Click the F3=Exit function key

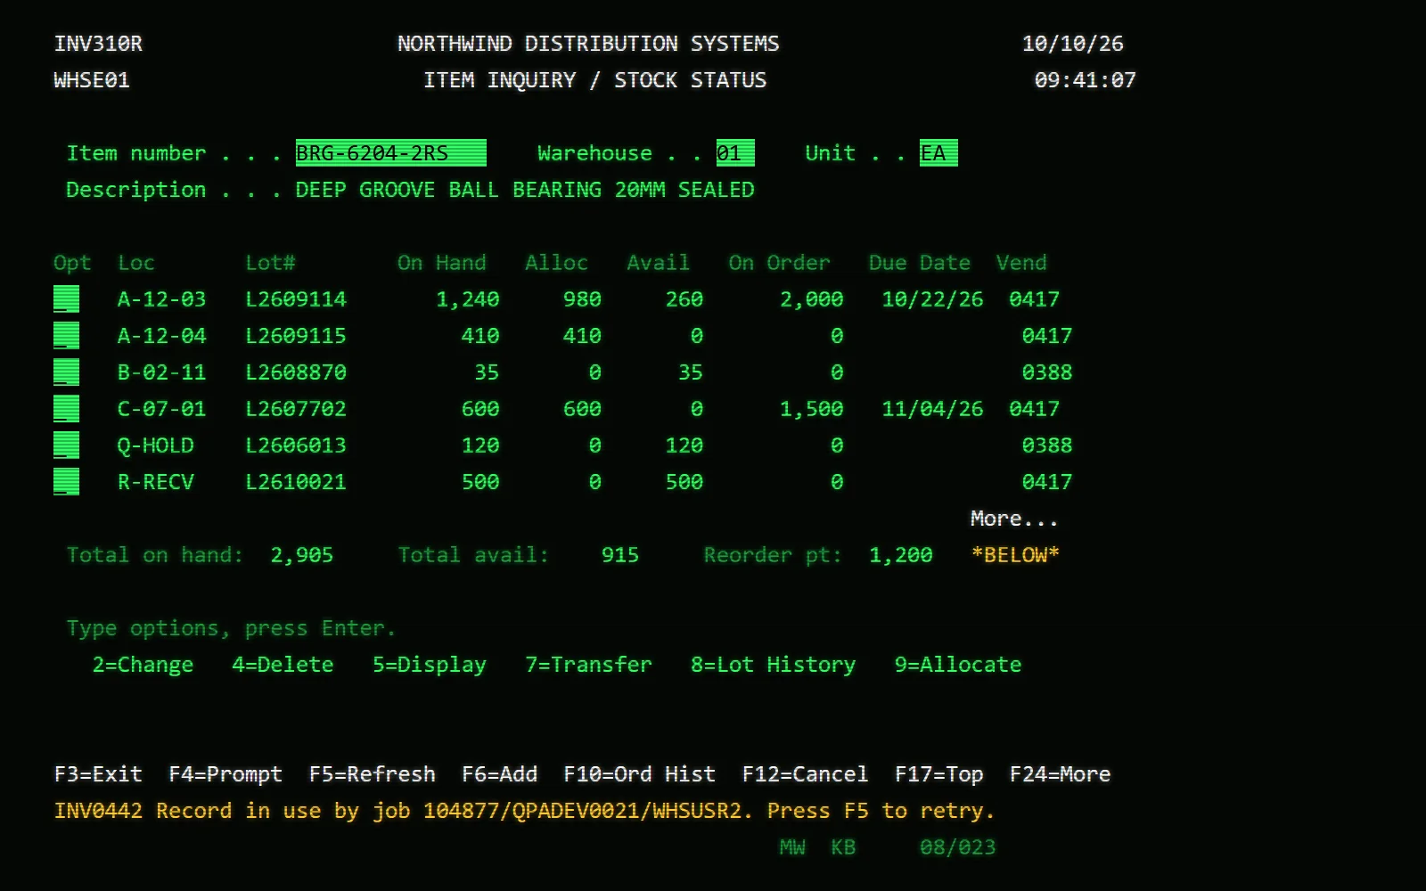tap(98, 774)
